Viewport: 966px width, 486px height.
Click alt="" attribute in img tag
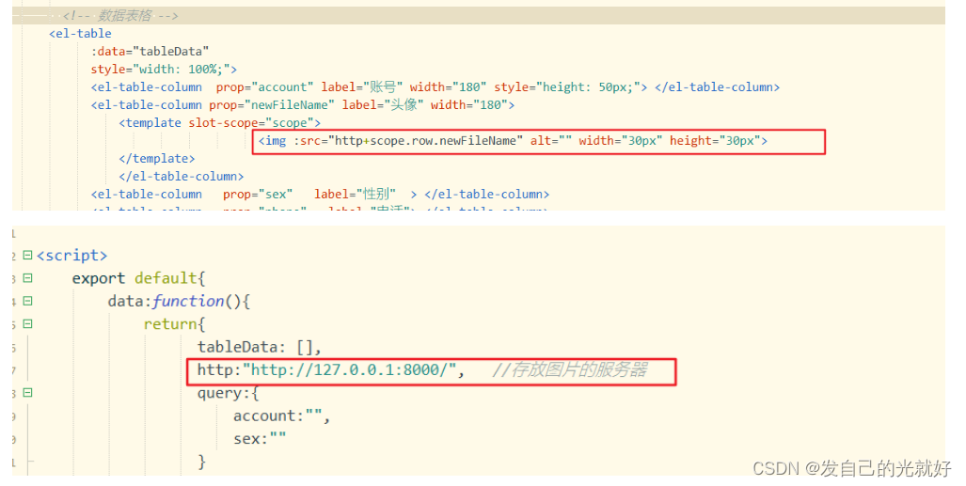pyautogui.click(x=551, y=140)
